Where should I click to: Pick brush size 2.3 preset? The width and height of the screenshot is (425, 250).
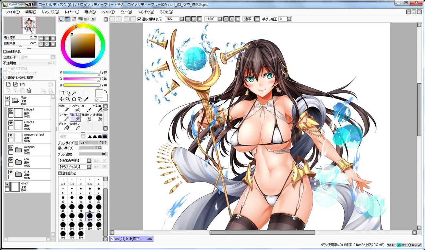63,182
